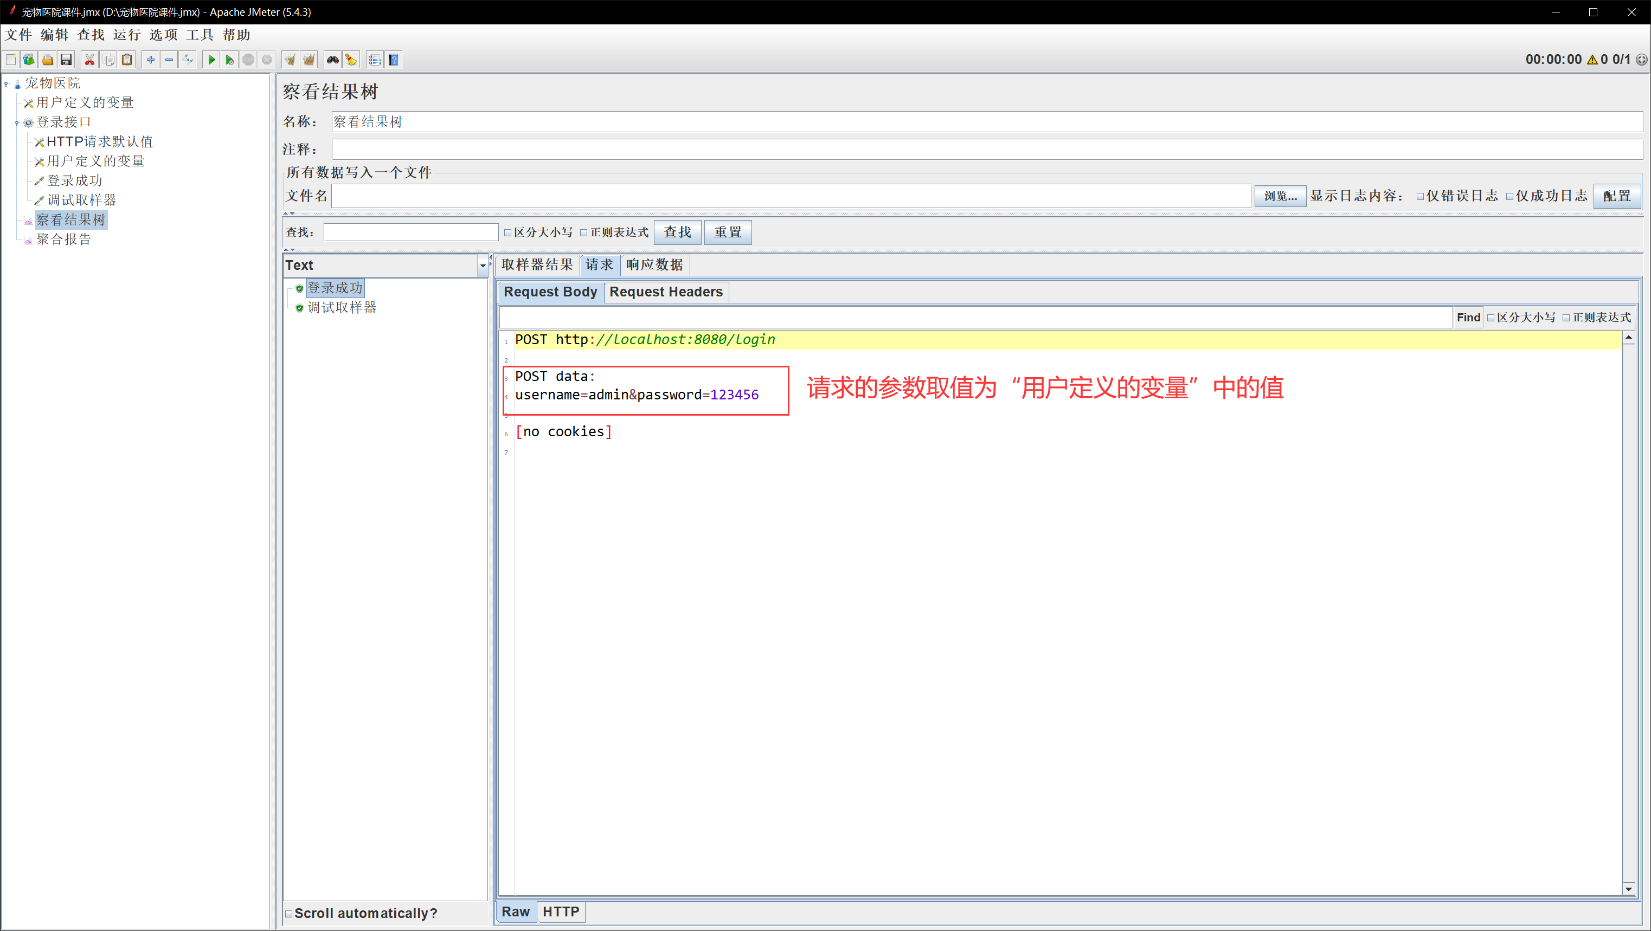Check 正则表达式 next to 查找 field

(584, 232)
